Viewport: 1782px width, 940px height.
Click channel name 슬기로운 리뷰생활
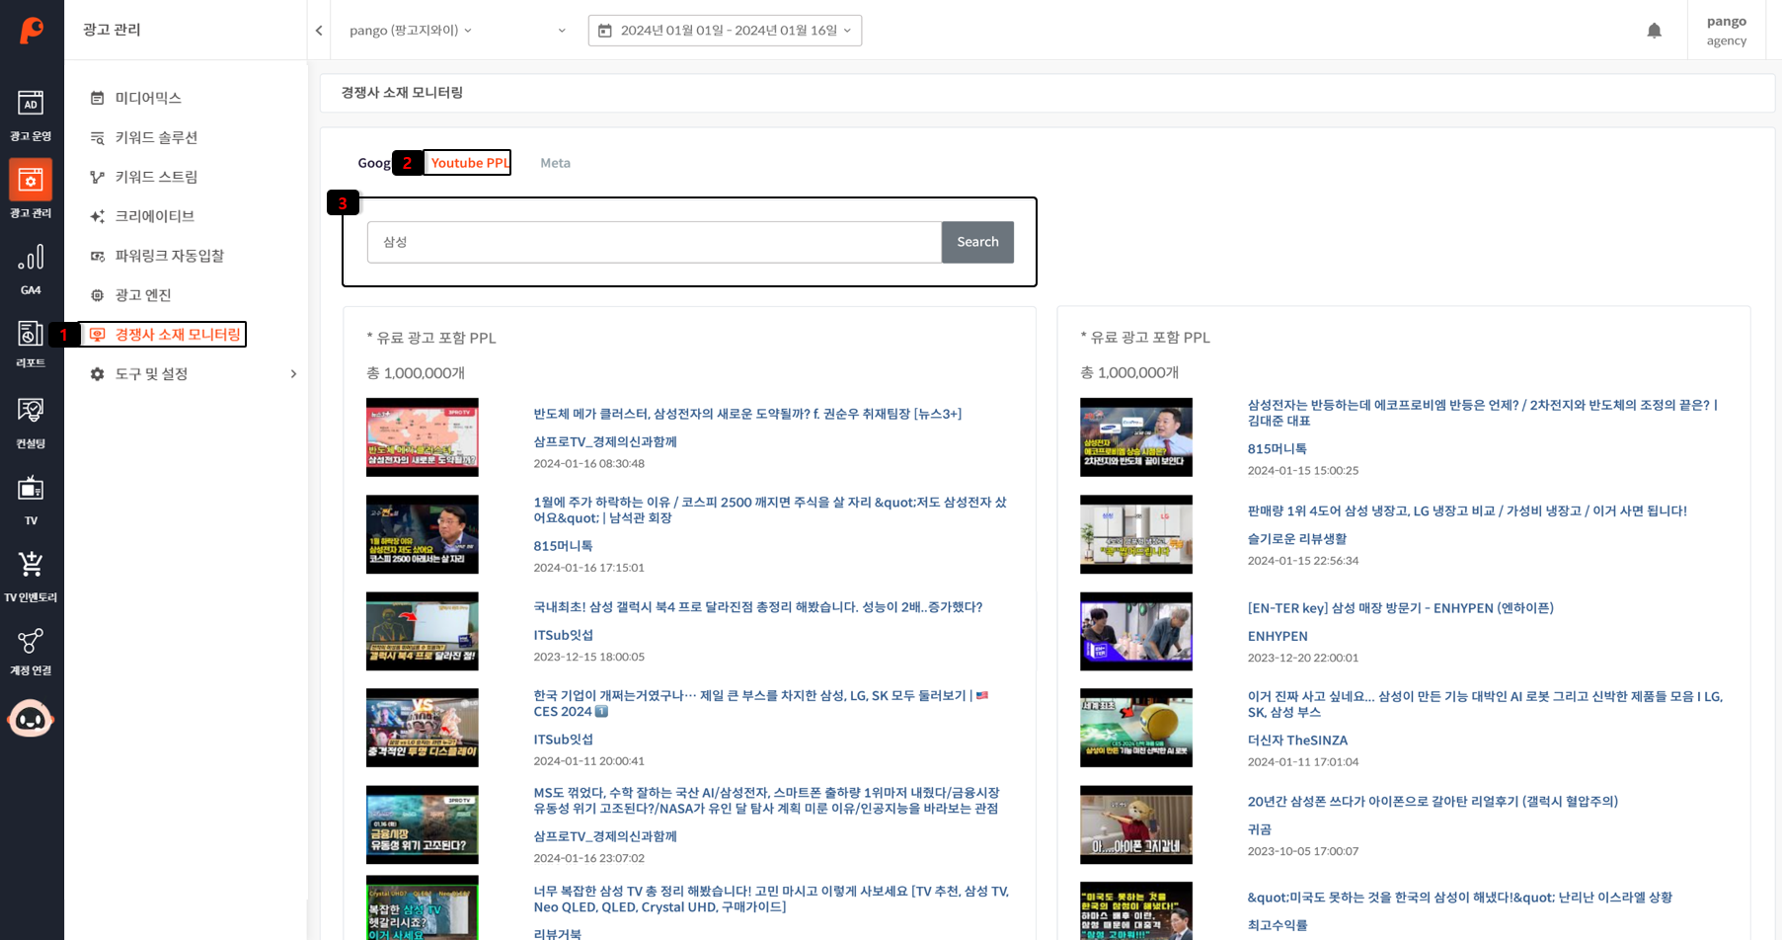point(1296,539)
